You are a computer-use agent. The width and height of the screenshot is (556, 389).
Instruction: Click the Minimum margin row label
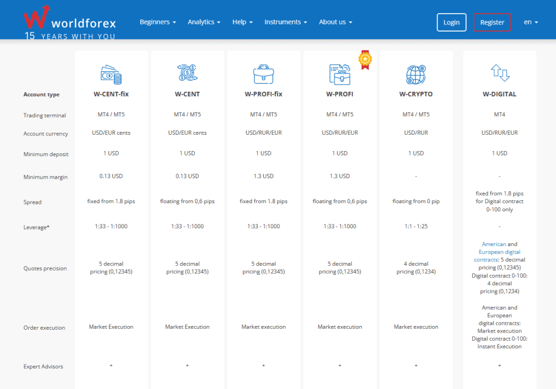(46, 177)
